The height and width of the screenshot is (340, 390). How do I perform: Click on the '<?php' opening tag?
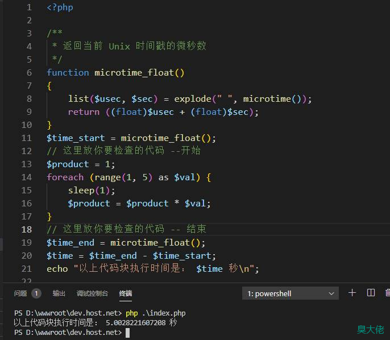(x=60, y=7)
